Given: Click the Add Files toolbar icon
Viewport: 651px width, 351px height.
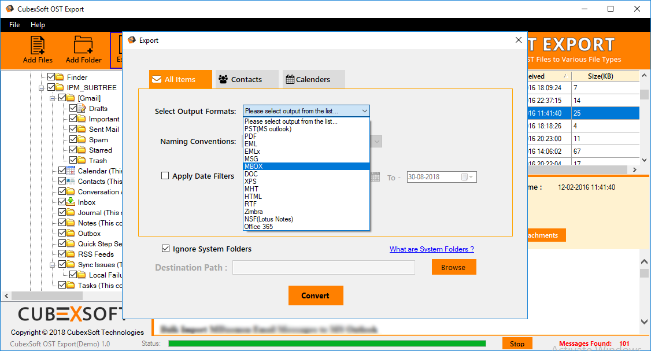Looking at the screenshot, I should point(38,45).
